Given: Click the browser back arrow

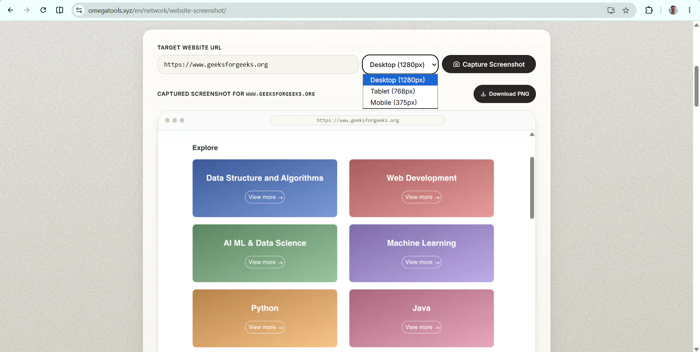Looking at the screenshot, I should pyautogui.click(x=11, y=10).
